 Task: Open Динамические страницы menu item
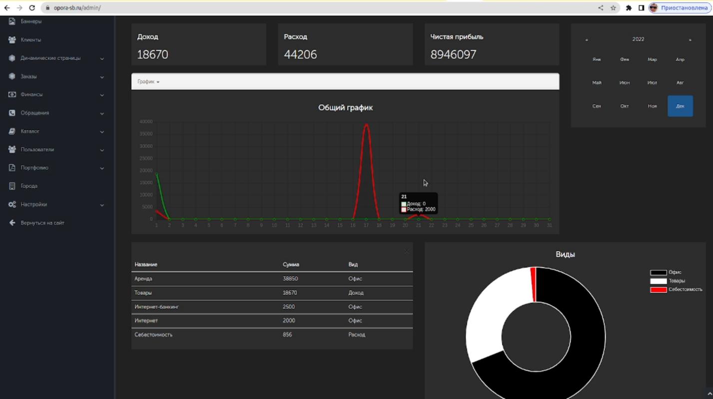tap(50, 58)
